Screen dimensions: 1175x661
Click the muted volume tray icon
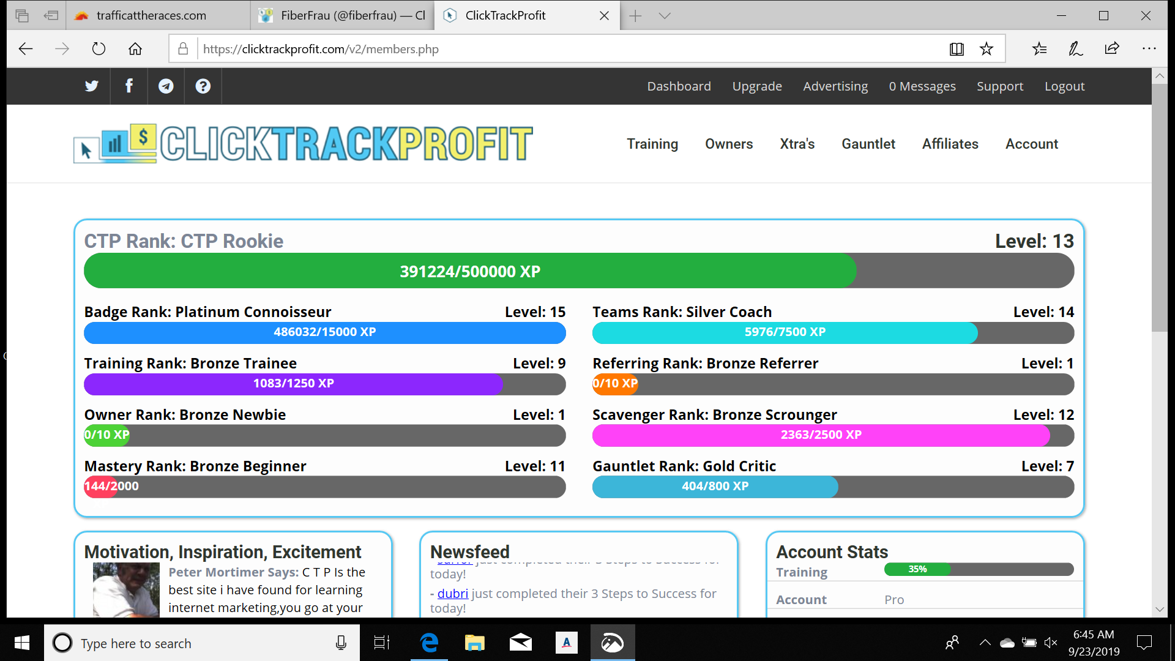pos(1051,643)
